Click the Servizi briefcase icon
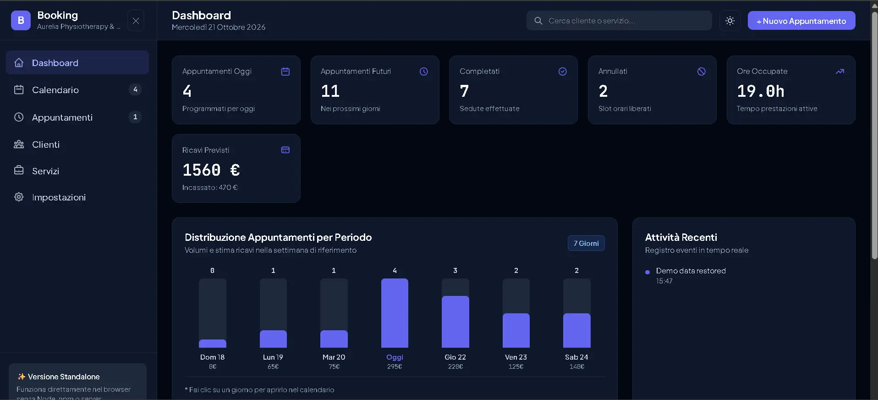The width and height of the screenshot is (878, 400). (19, 171)
